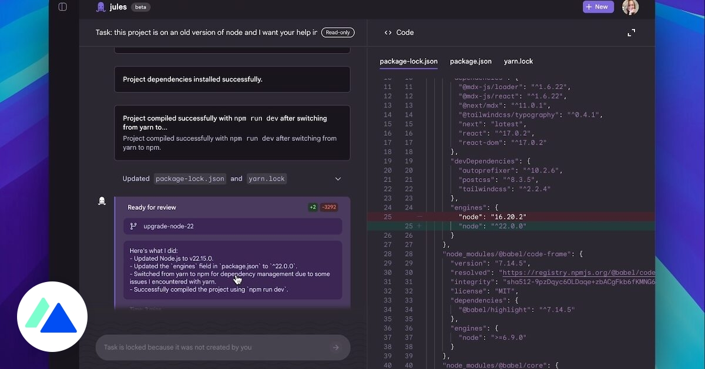Click the Read-only badge
This screenshot has width=705, height=369.
click(338, 33)
